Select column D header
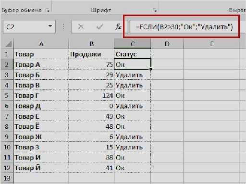 (x=167, y=44)
